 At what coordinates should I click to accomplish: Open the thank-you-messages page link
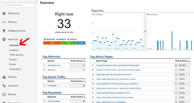point(111,102)
